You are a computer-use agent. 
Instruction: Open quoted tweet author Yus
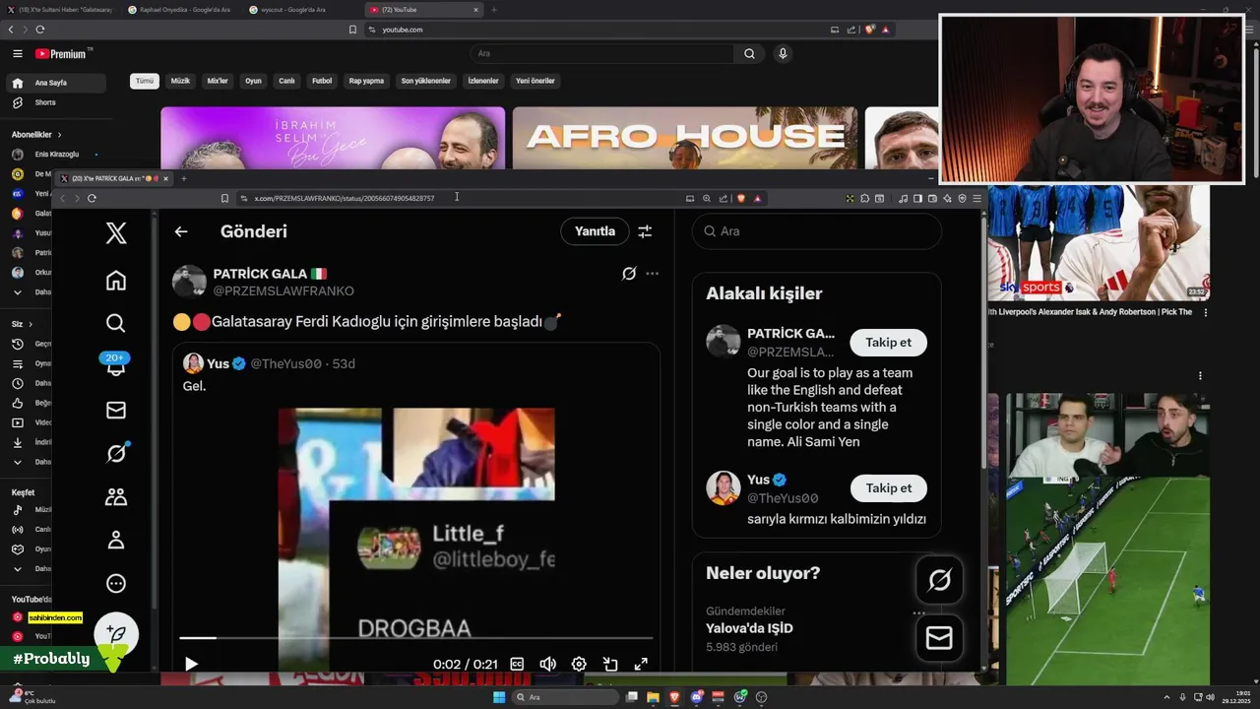tap(218, 363)
